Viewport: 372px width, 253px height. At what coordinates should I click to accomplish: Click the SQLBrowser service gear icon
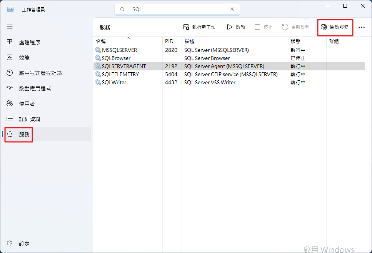pos(98,58)
